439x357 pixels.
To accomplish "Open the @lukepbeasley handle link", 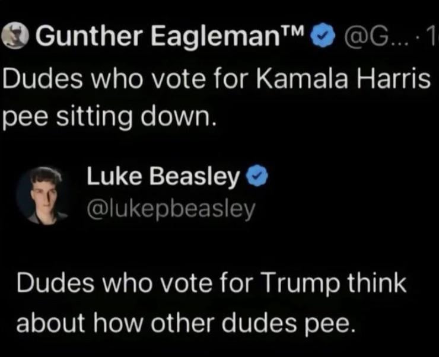I will 171,209.
